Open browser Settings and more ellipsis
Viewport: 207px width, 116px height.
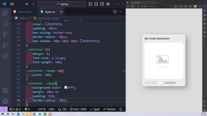(200, 6)
